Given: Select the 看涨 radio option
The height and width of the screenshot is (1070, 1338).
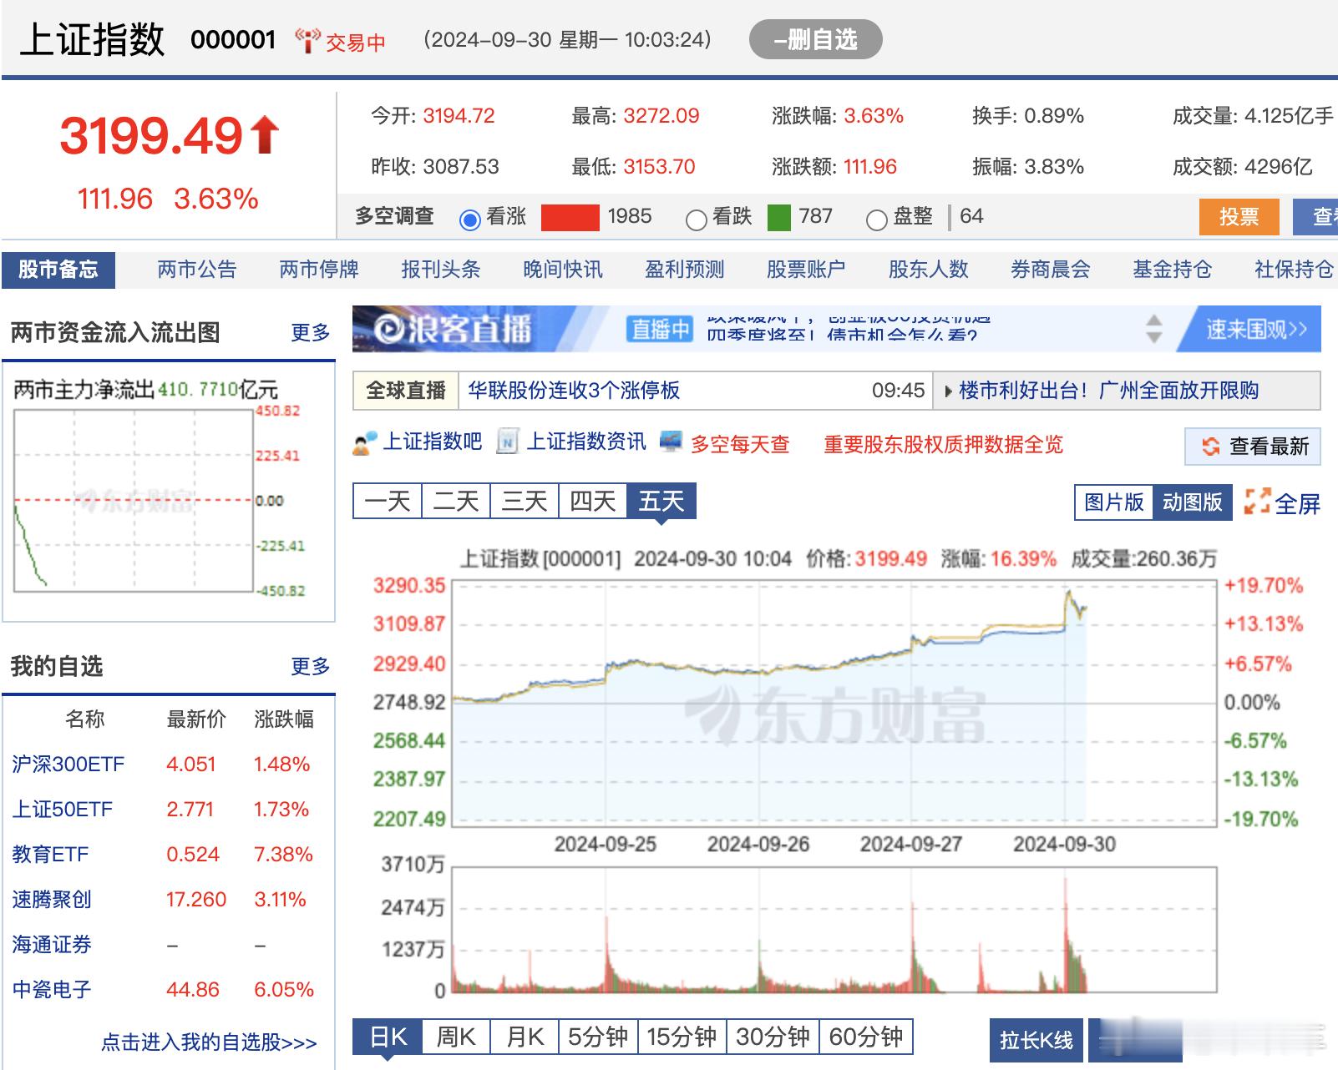Looking at the screenshot, I should click(470, 219).
